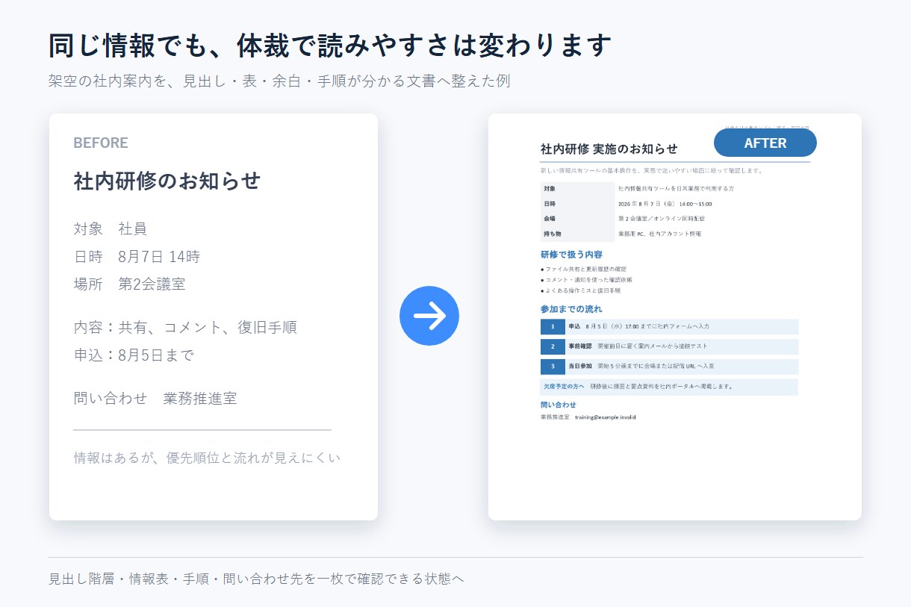The height and width of the screenshot is (607, 911).
Task: Select the step text 当日参加 配信 URL へ入室
Action: pos(641,367)
